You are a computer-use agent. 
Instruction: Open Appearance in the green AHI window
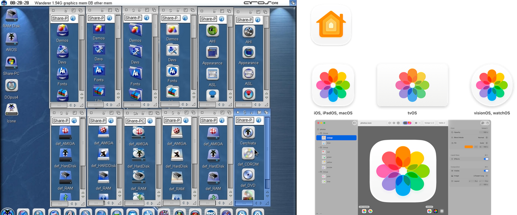(212, 53)
